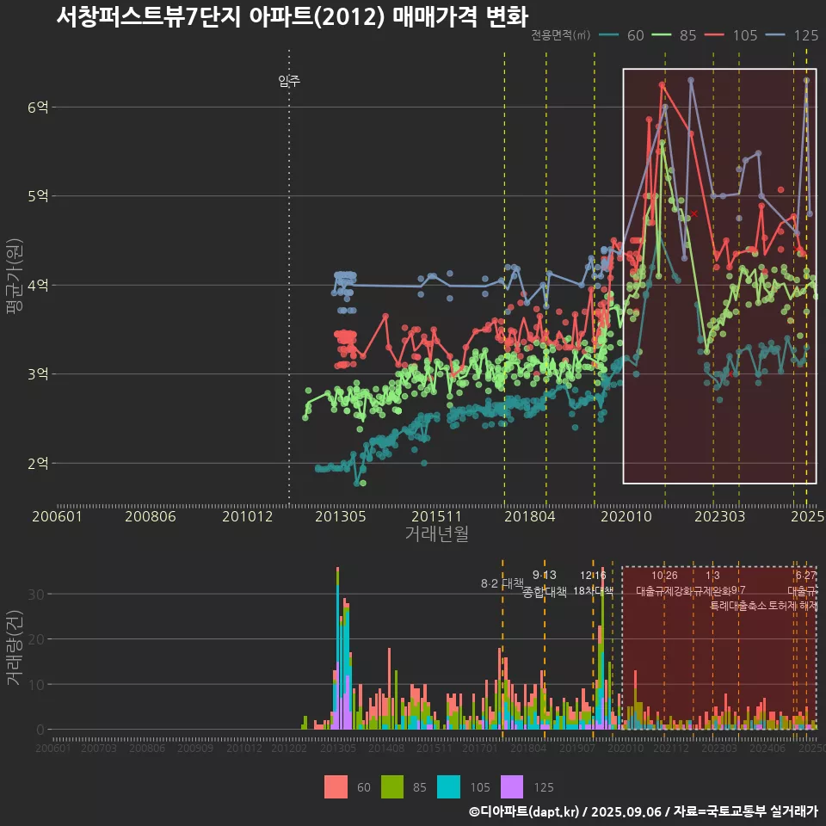
Task: Click the 입주 marker label
Action: tap(289, 81)
